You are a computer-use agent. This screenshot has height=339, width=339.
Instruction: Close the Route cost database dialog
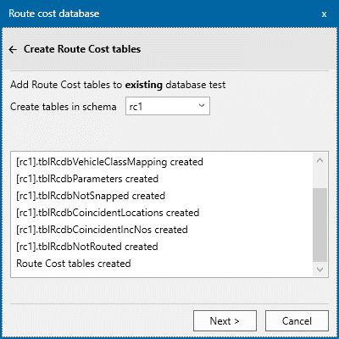(x=324, y=14)
